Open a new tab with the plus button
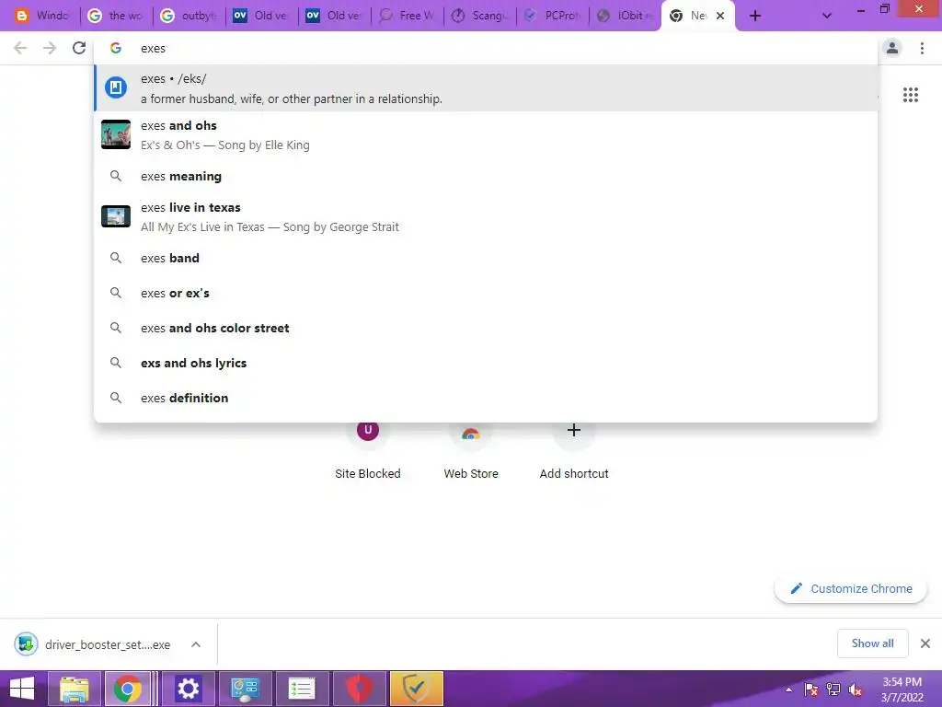942x707 pixels. pyautogui.click(x=755, y=16)
